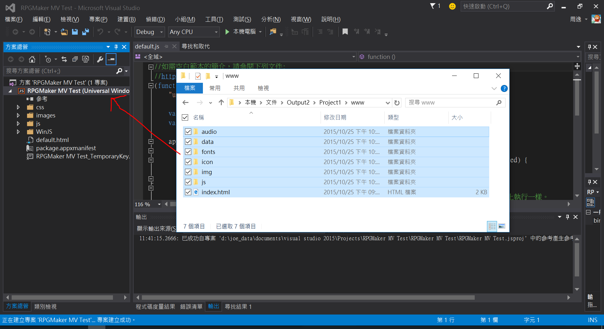Click the 搜尋 www search box

(455, 103)
